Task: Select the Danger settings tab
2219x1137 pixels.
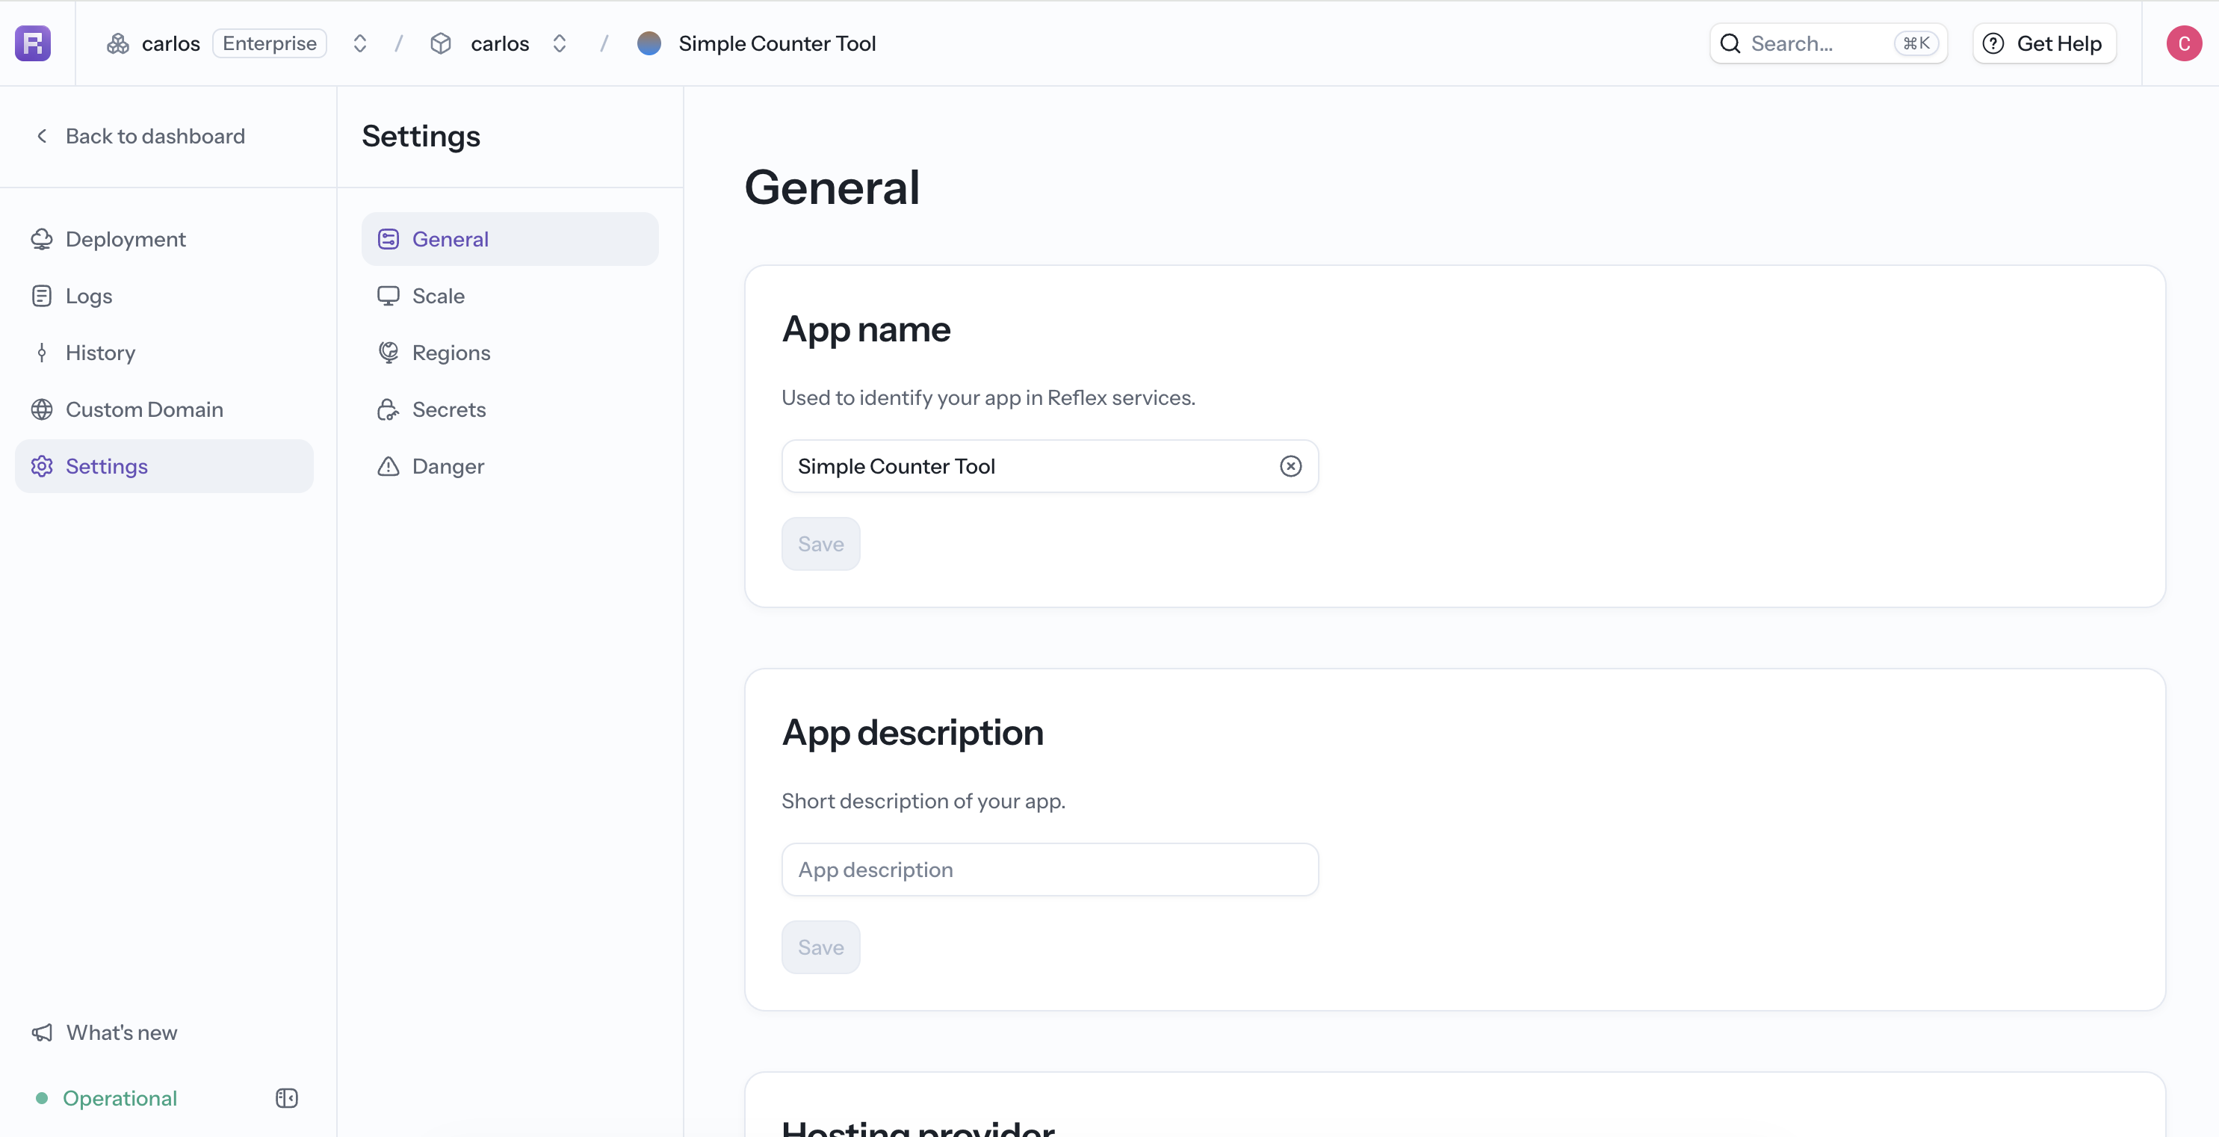Action: click(x=510, y=466)
